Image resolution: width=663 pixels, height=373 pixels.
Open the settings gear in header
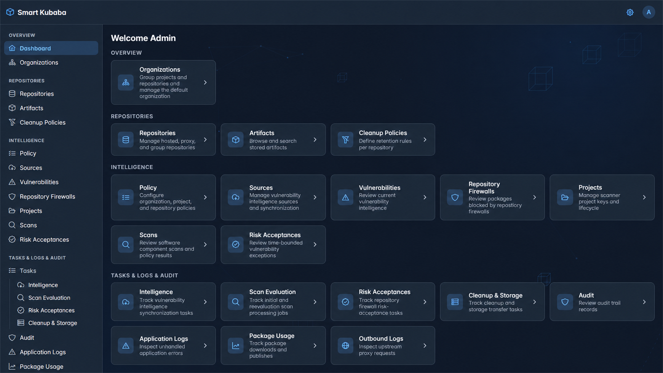630,12
